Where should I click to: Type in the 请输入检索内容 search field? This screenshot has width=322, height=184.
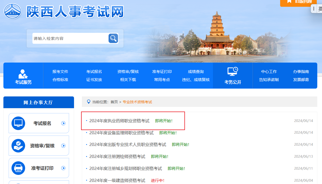(x=70, y=38)
